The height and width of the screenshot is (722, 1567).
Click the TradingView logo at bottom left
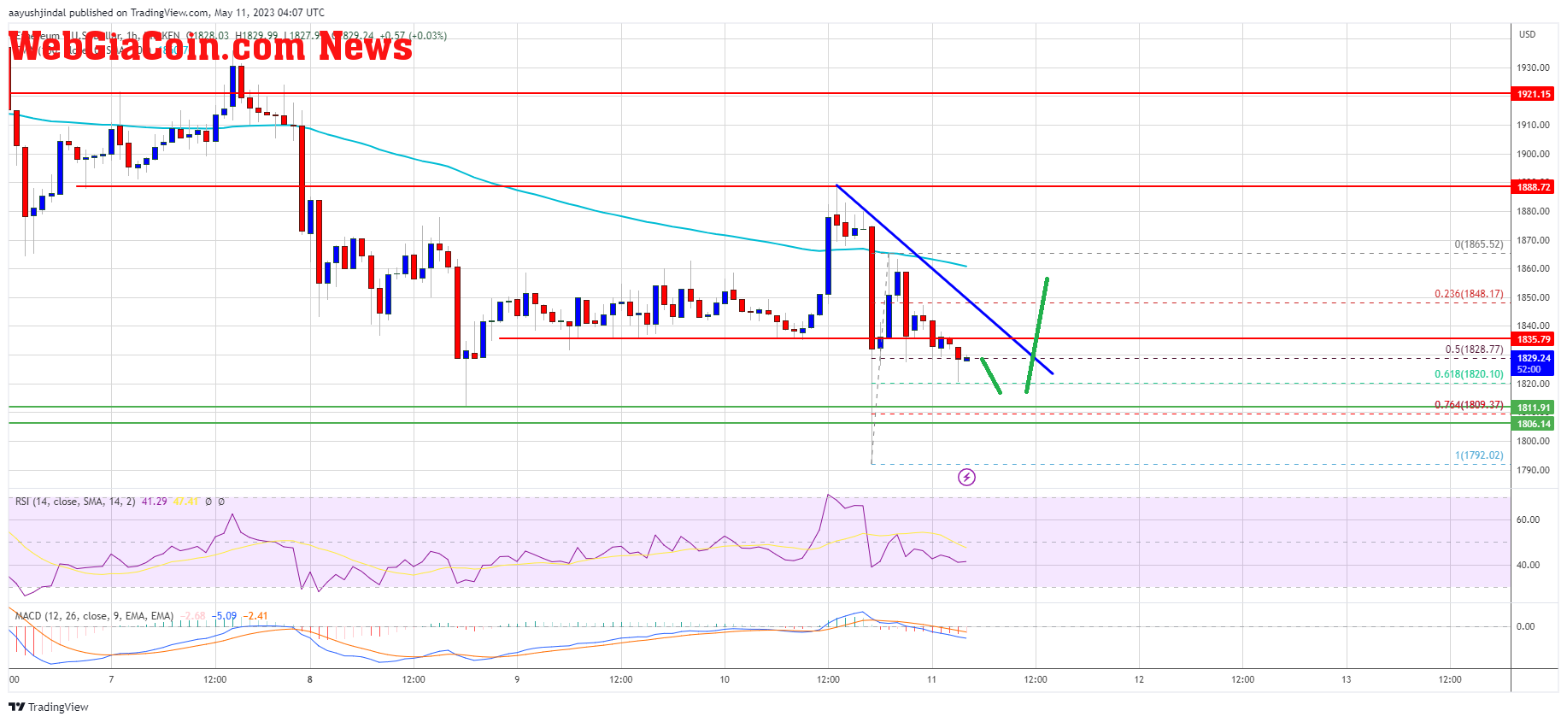[x=49, y=707]
